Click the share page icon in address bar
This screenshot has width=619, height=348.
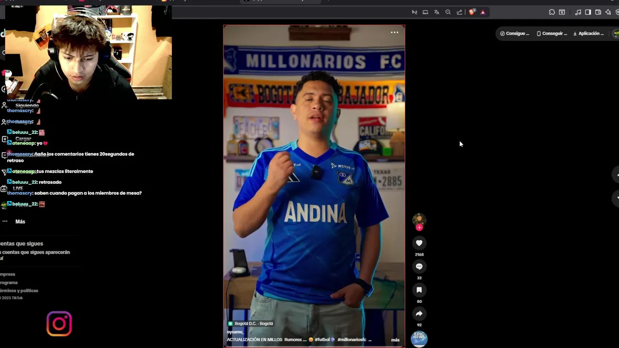tap(459, 12)
